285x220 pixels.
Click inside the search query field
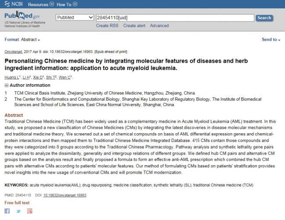pos(175,18)
